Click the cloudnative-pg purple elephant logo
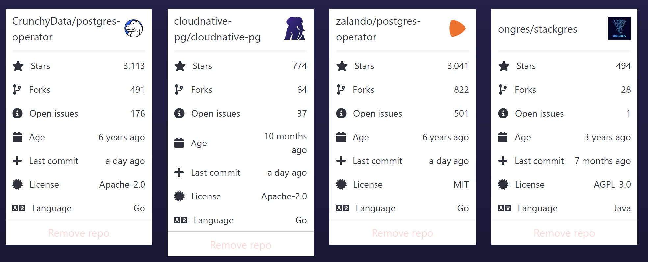The width and height of the screenshot is (648, 262). 295,28
